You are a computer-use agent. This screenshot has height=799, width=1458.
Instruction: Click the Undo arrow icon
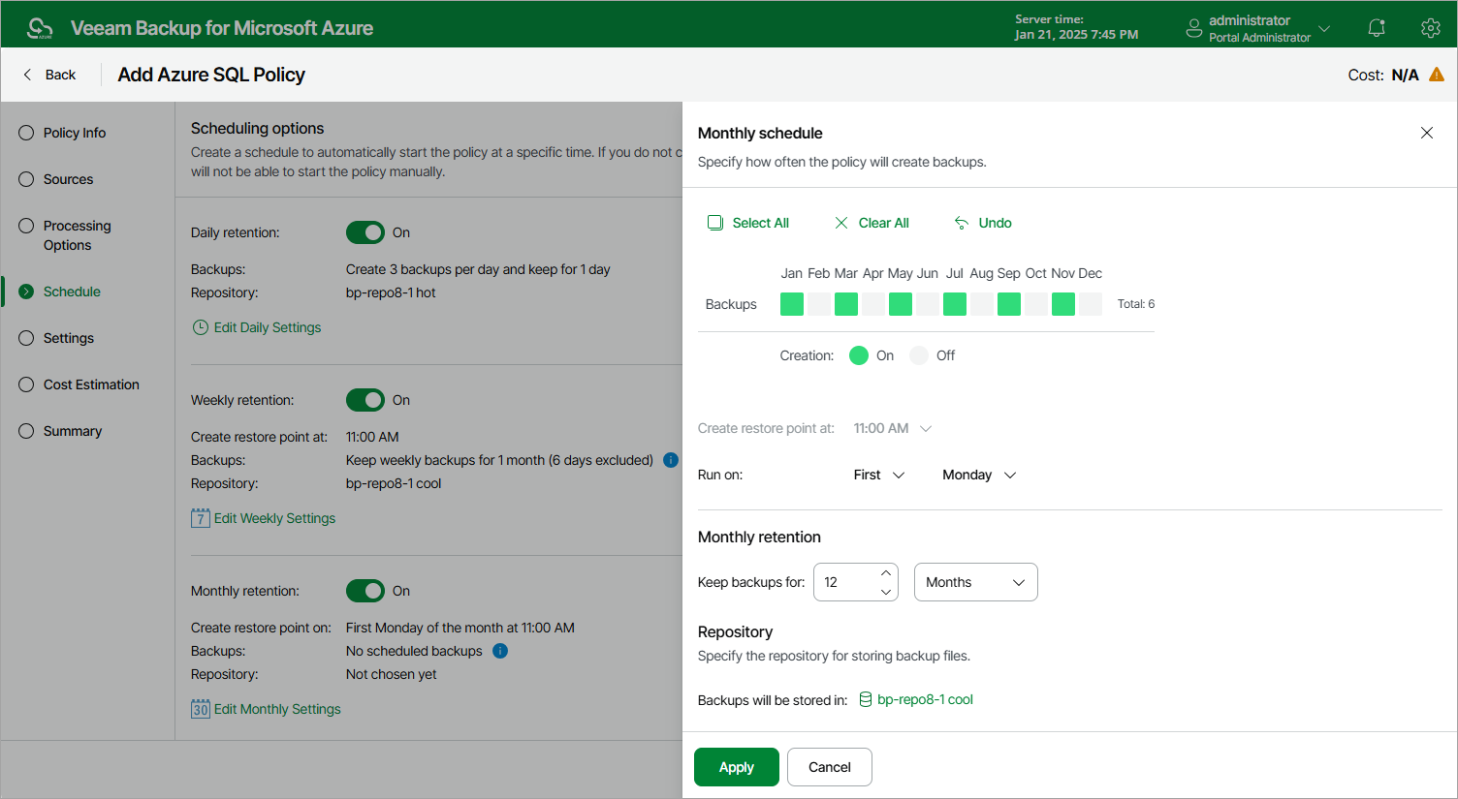962,223
